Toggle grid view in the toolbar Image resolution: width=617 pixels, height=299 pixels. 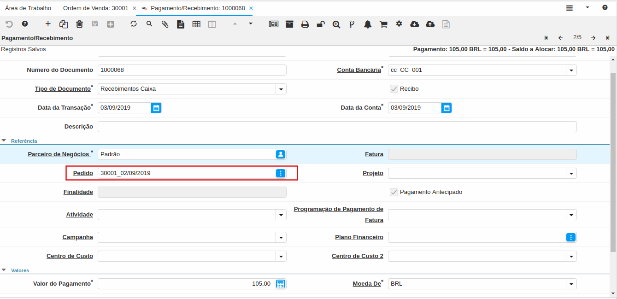pos(196,24)
